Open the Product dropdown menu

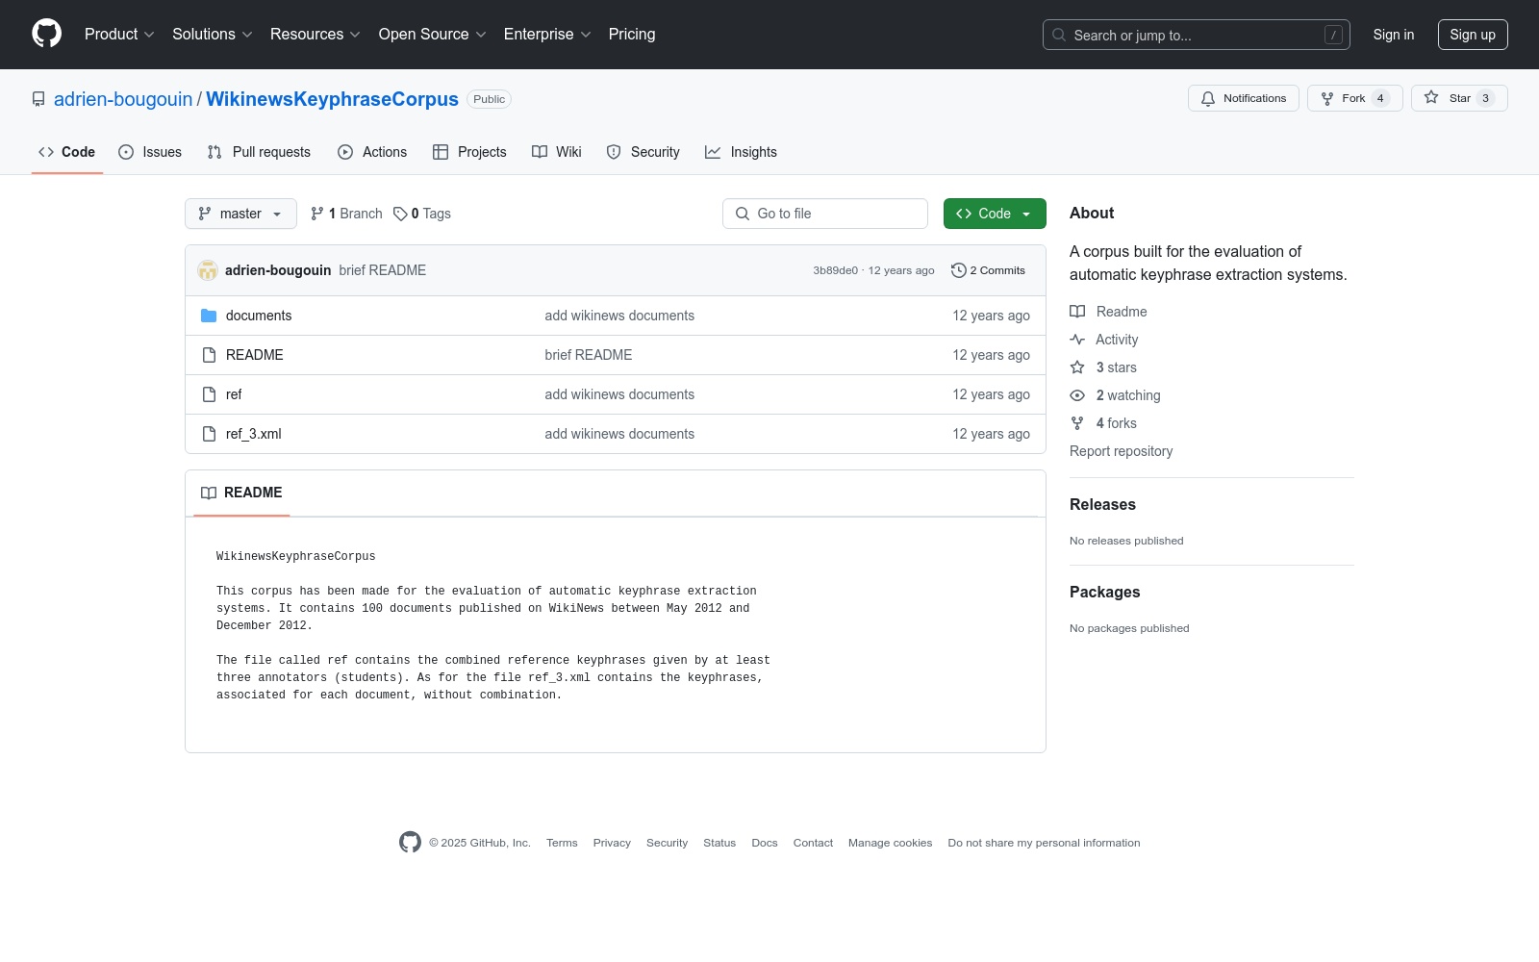(x=119, y=35)
